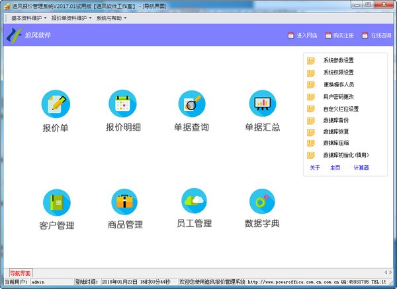
Task: Open the 报价单 quotation icon
Action: click(x=56, y=103)
